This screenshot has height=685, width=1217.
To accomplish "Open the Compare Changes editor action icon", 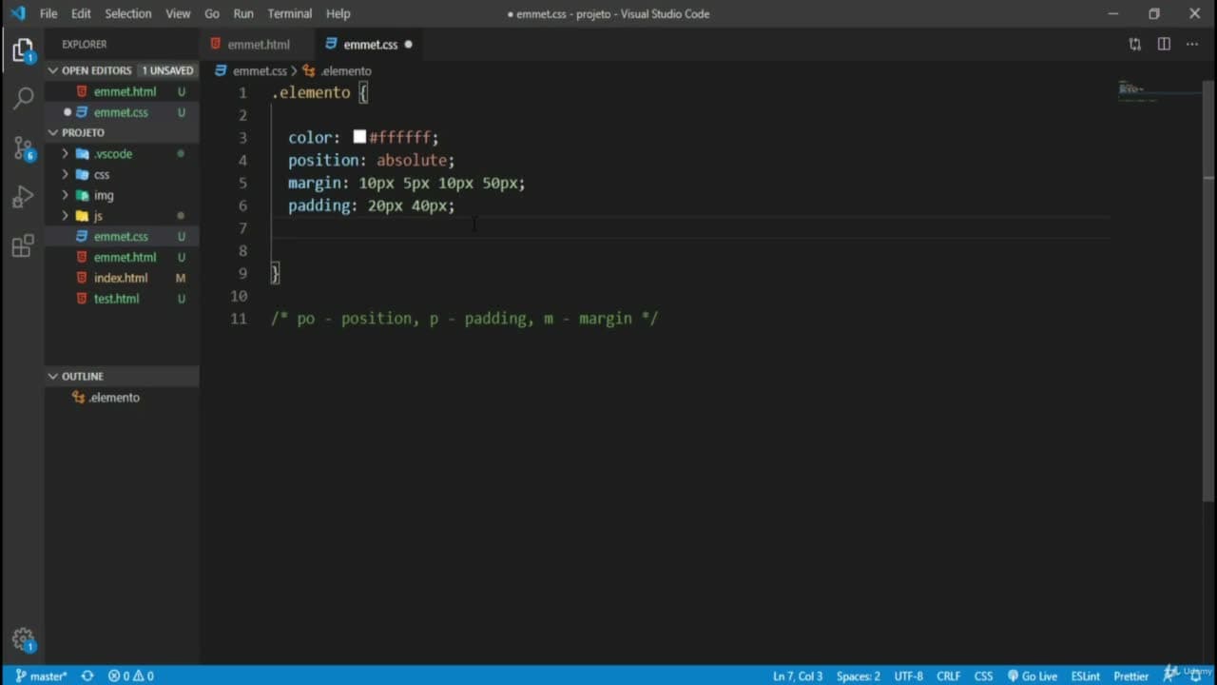I will 1134,44.
